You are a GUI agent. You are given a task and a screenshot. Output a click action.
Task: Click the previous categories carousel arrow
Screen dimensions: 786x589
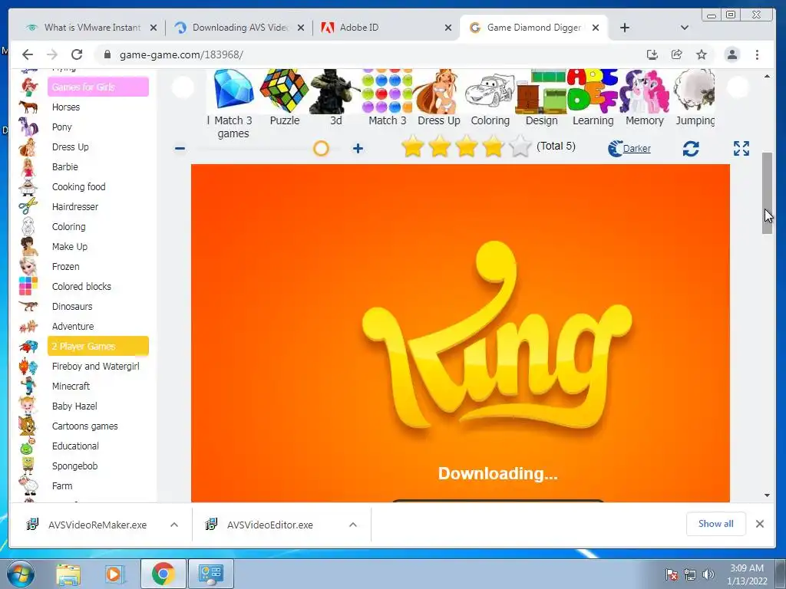(x=183, y=87)
